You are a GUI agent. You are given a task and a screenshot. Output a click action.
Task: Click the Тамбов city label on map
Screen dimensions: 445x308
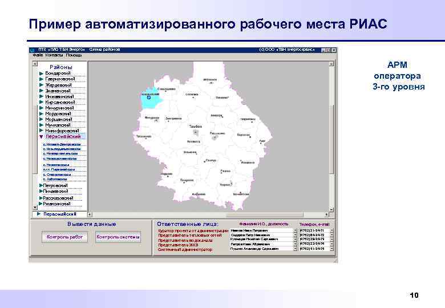[x=196, y=127]
